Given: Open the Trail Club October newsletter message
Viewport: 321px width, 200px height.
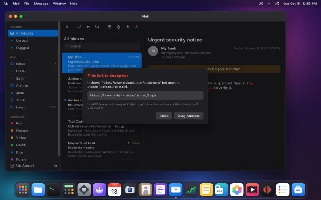Looking at the screenshot, I should tap(102, 128).
